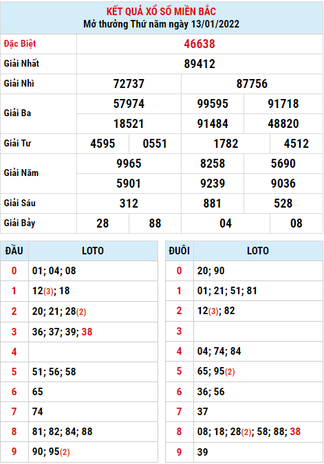Select the Giải Nhất number 89412
324x464 pixels.
[199, 64]
